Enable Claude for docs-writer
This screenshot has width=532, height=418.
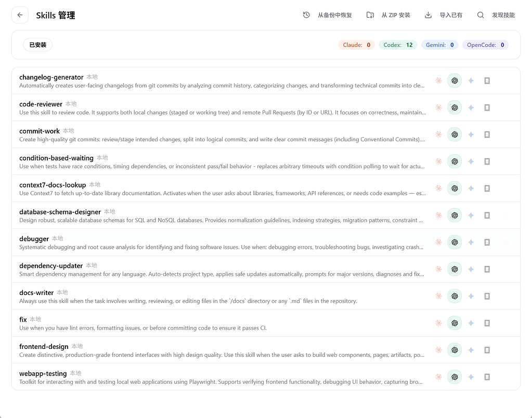click(x=439, y=296)
